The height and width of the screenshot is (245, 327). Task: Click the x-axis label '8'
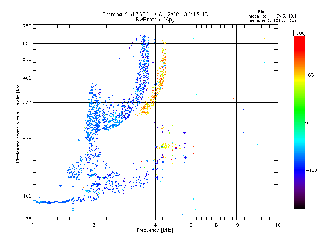pyautogui.click(x=217, y=225)
